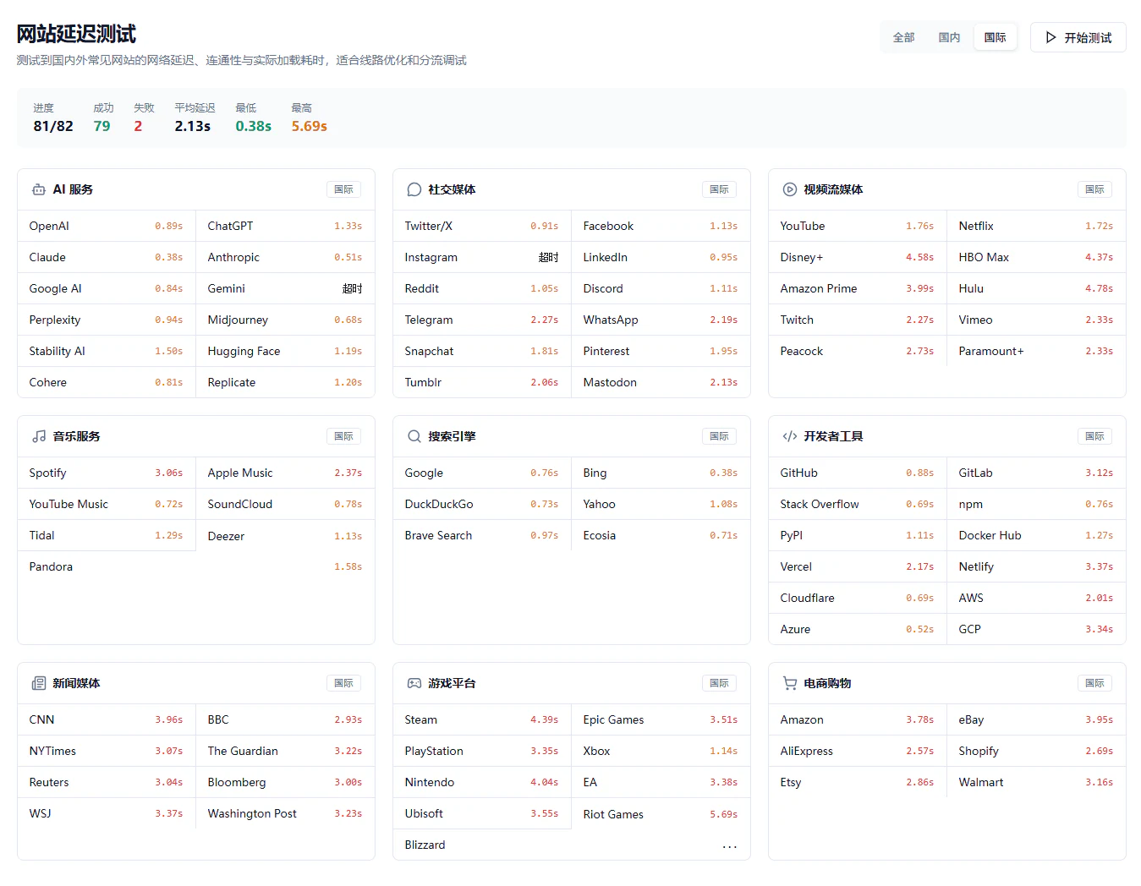The image size is (1141, 886).
Task: Click the Brave Search entry
Action: tap(482, 535)
